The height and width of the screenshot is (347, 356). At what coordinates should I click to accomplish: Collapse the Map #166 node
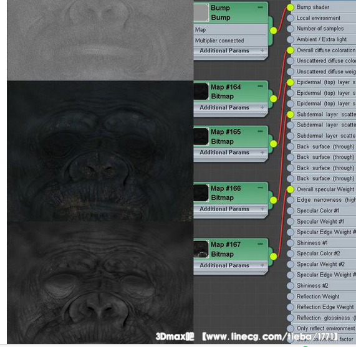[260, 188]
